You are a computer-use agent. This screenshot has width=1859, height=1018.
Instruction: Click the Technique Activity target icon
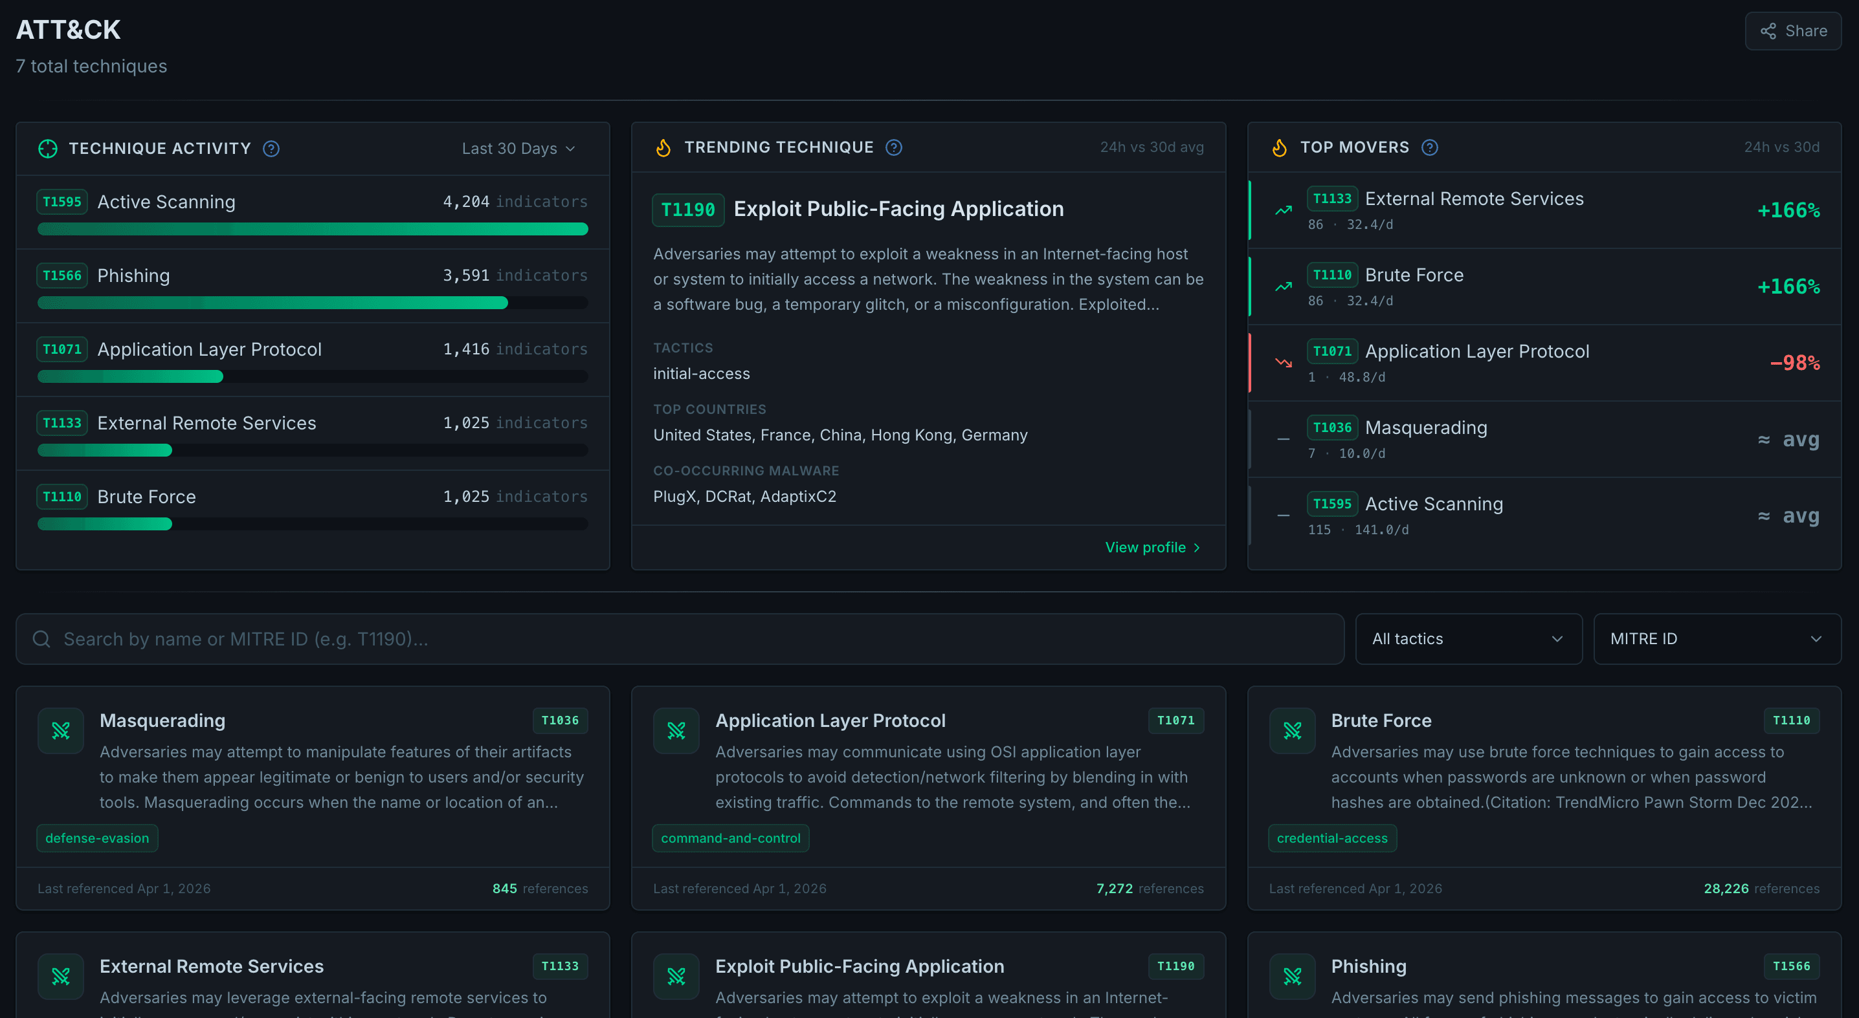[48, 149]
